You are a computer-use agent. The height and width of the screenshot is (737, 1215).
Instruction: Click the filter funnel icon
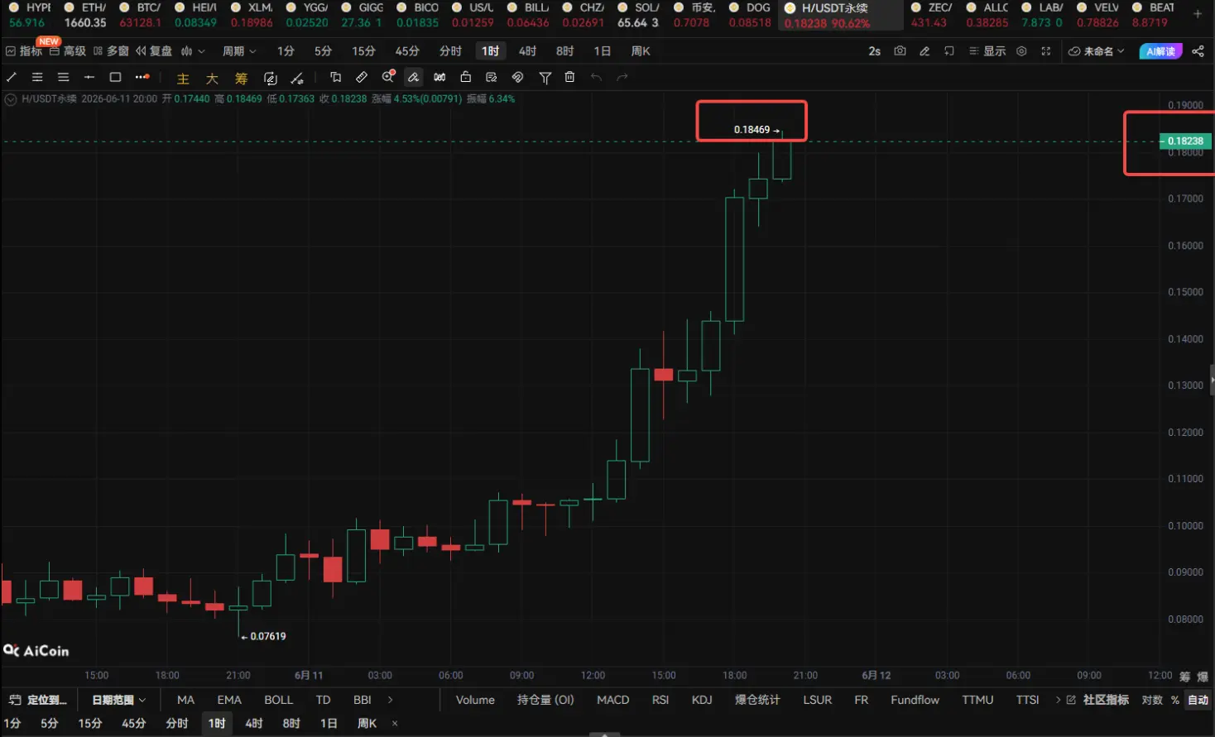[x=545, y=77]
